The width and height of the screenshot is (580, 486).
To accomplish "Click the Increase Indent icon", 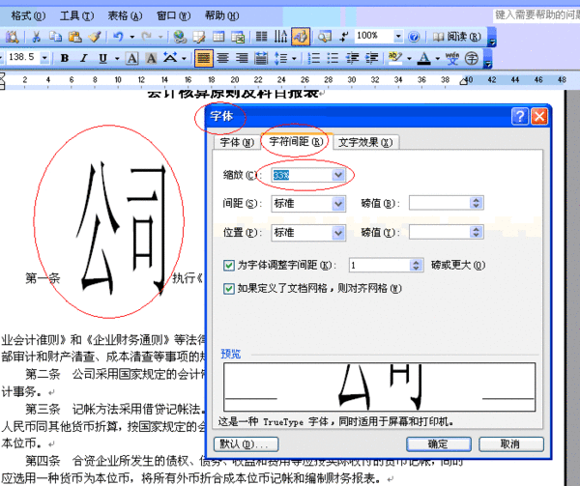I will click(371, 58).
